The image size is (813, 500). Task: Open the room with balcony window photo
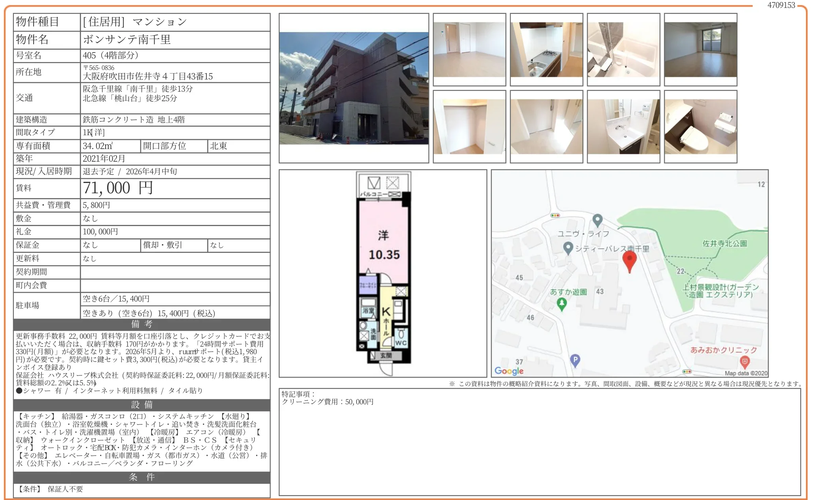700,49
